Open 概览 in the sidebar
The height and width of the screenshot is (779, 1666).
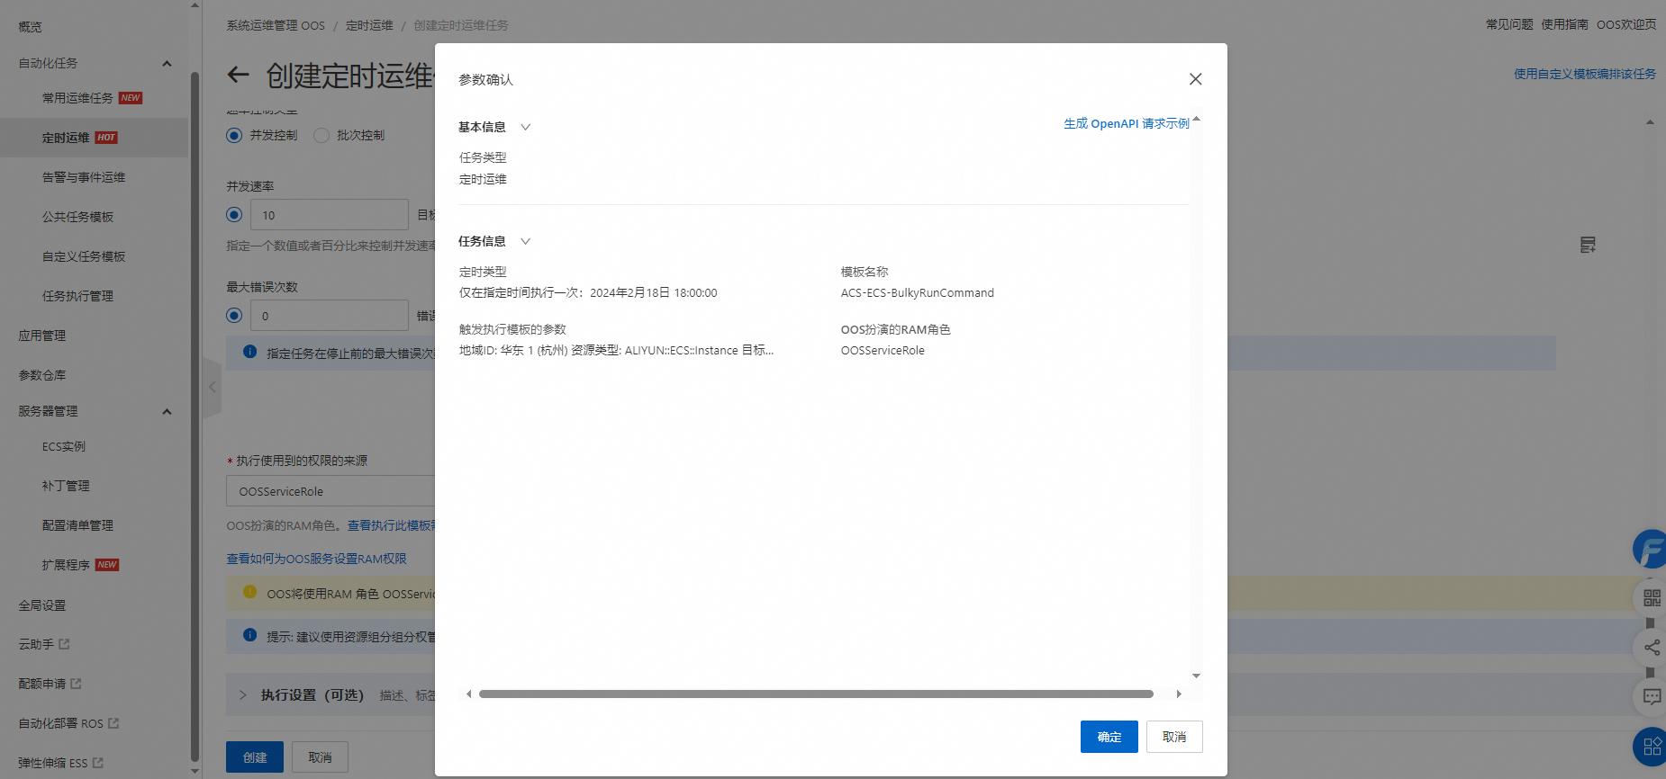tap(31, 27)
